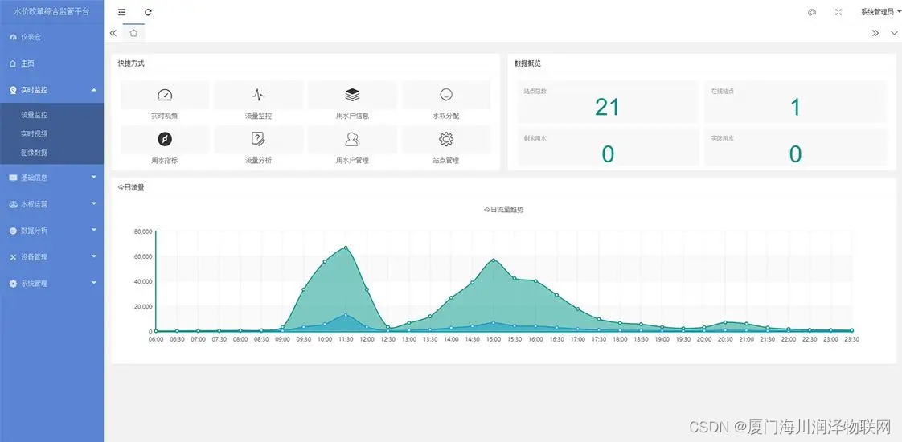Open the 流量分析 question-note shortcut icon
The image size is (902, 442).
point(258,139)
